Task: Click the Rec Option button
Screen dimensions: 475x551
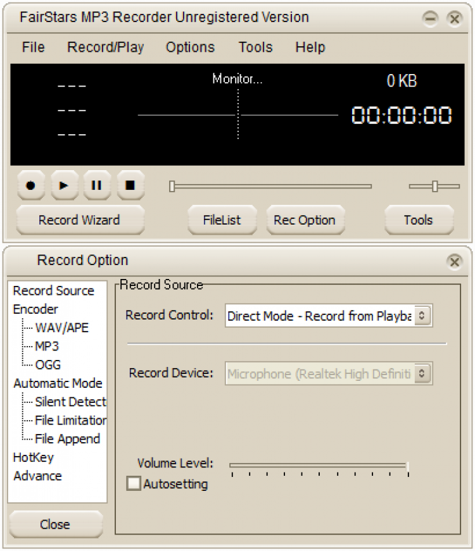Action: coord(305,220)
